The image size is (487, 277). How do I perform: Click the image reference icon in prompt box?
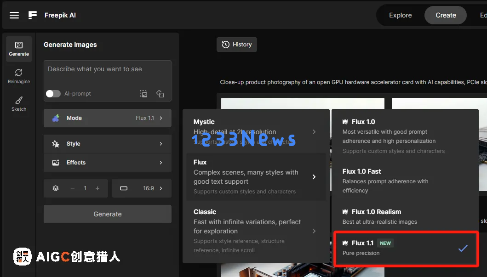pyautogui.click(x=143, y=94)
